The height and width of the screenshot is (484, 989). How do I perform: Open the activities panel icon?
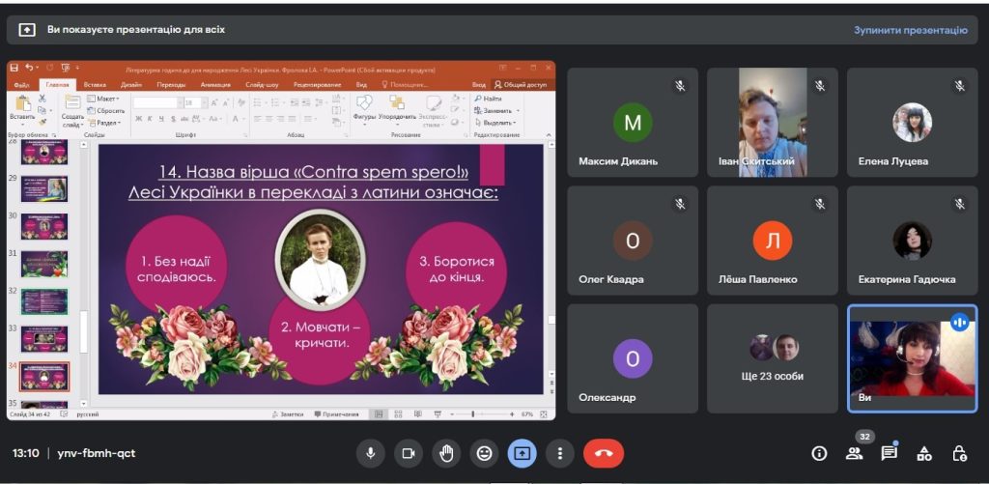click(x=924, y=453)
